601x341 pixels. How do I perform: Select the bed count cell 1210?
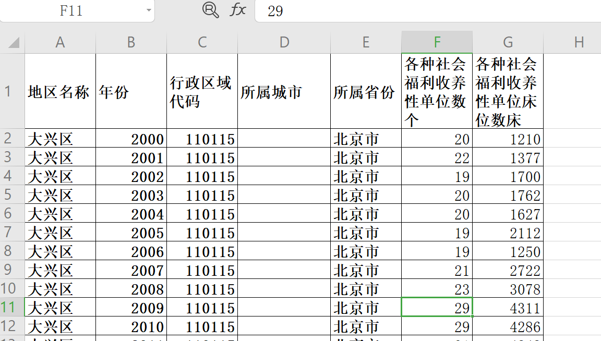pos(508,138)
